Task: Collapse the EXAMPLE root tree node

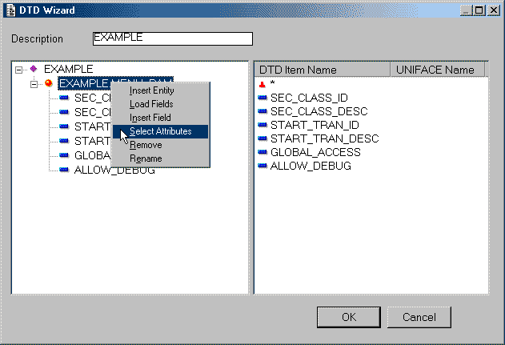Action: (18, 70)
